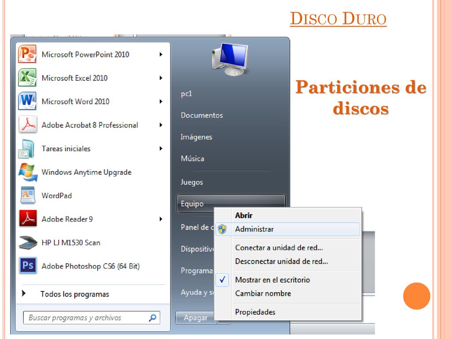Open Microsoft PowerPoint 2010 icon
This screenshot has width=452, height=339.
(27, 54)
